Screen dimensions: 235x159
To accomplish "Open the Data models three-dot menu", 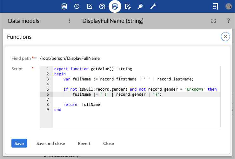I will pyautogui.click(x=69, y=21).
